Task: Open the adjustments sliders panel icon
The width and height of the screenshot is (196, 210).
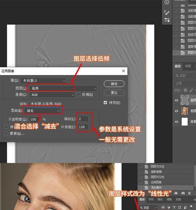Action: tap(167, 20)
